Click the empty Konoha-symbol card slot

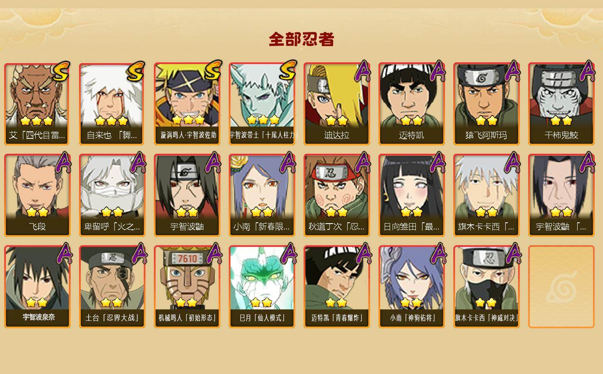(561, 286)
